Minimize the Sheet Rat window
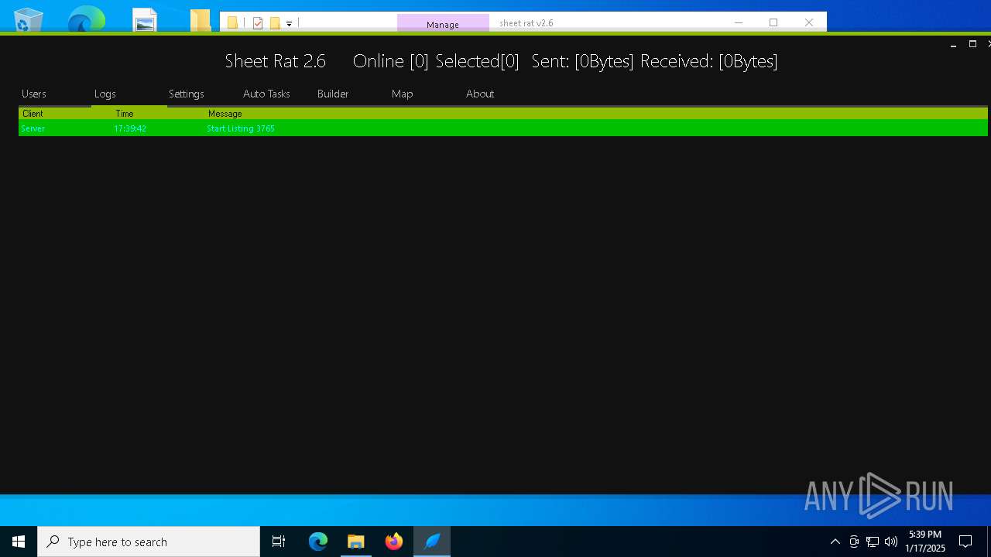Viewport: 991px width, 557px height. point(954,45)
